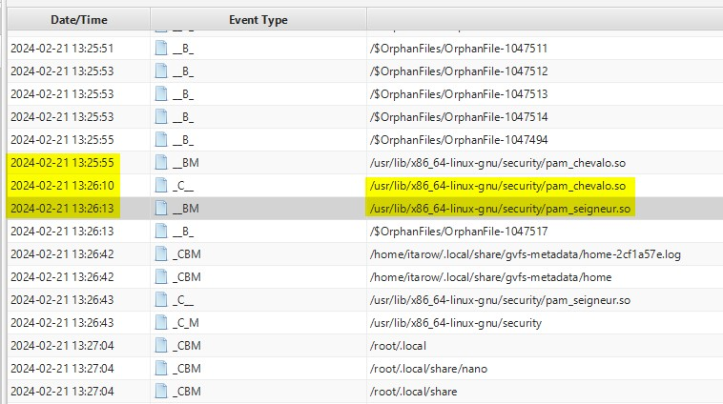The image size is (723, 404).
Task: Click file icon in home-2cf1a57e.log row
Action: pos(161,253)
